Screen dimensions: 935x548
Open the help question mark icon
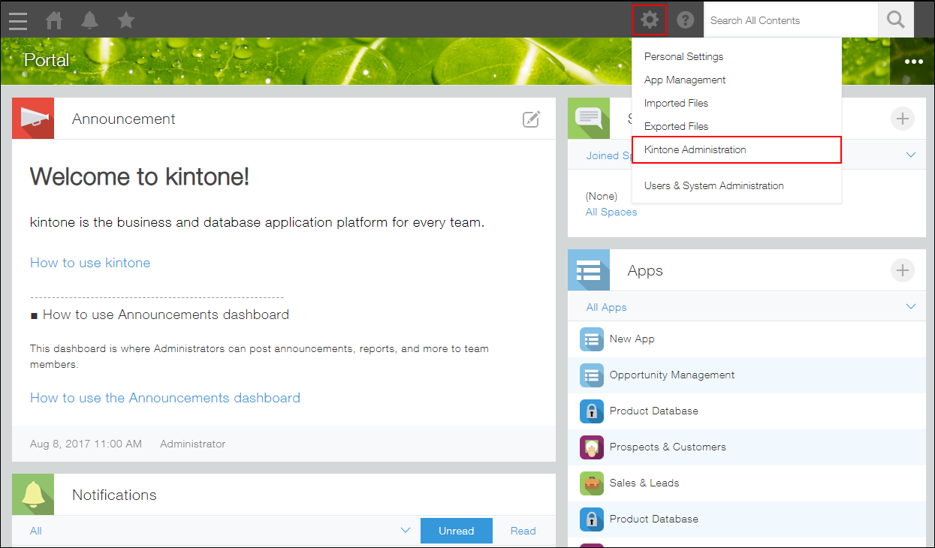pos(685,20)
